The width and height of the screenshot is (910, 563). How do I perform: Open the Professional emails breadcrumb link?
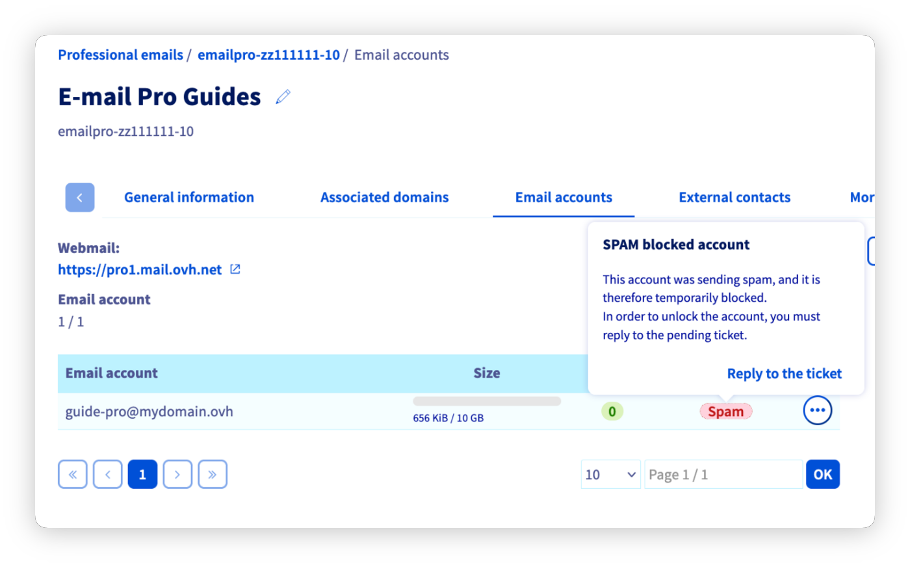click(x=120, y=55)
